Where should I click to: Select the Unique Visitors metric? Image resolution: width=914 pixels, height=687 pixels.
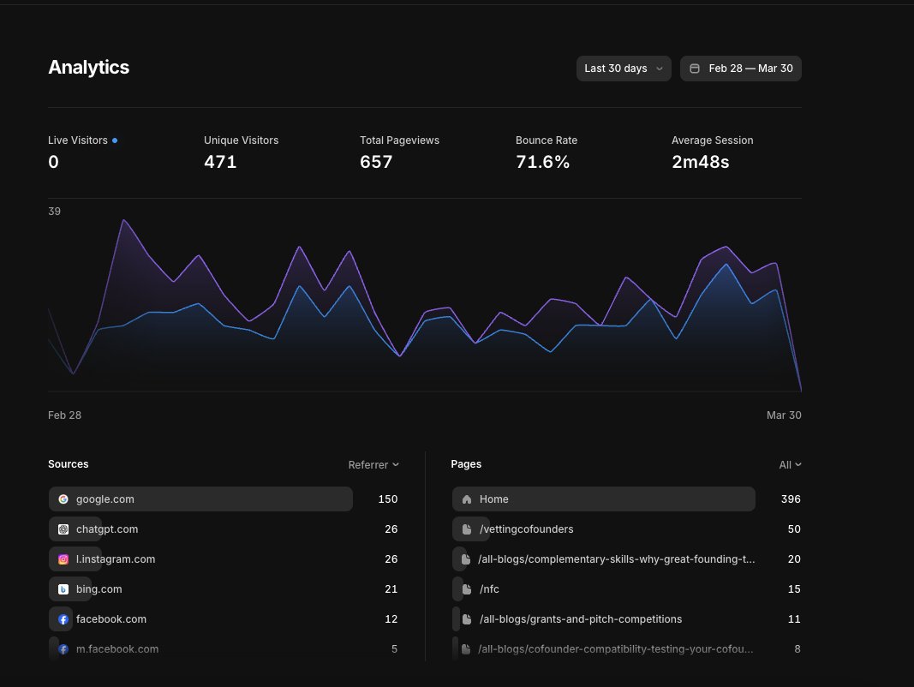pyautogui.click(x=241, y=151)
